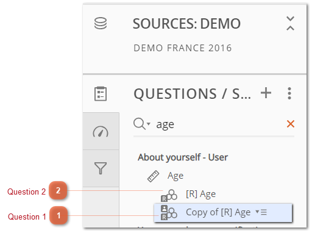Click the user recode icon of Copy of [R] Age

[x=169, y=213]
